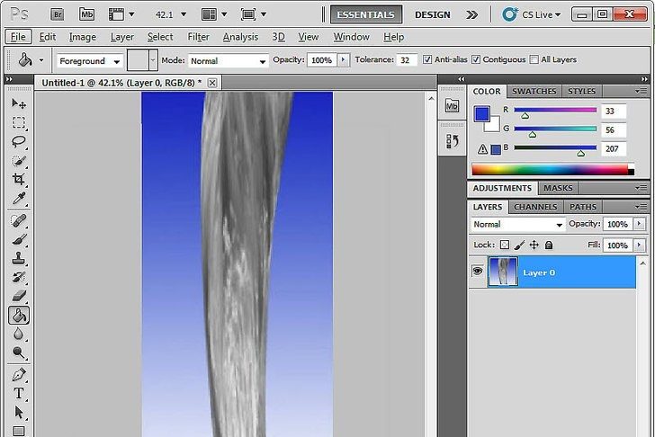Select the Eyedropper tool
Viewport: 655px width, 437px height.
[x=19, y=199]
